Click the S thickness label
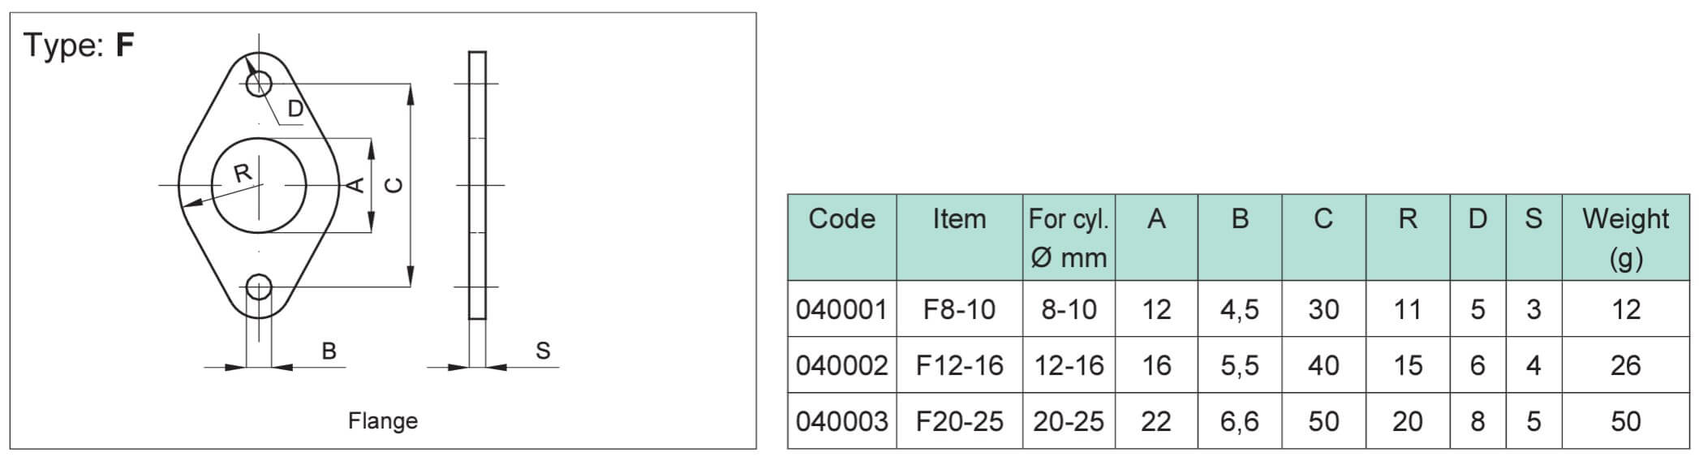The height and width of the screenshot is (461, 1699). (543, 351)
